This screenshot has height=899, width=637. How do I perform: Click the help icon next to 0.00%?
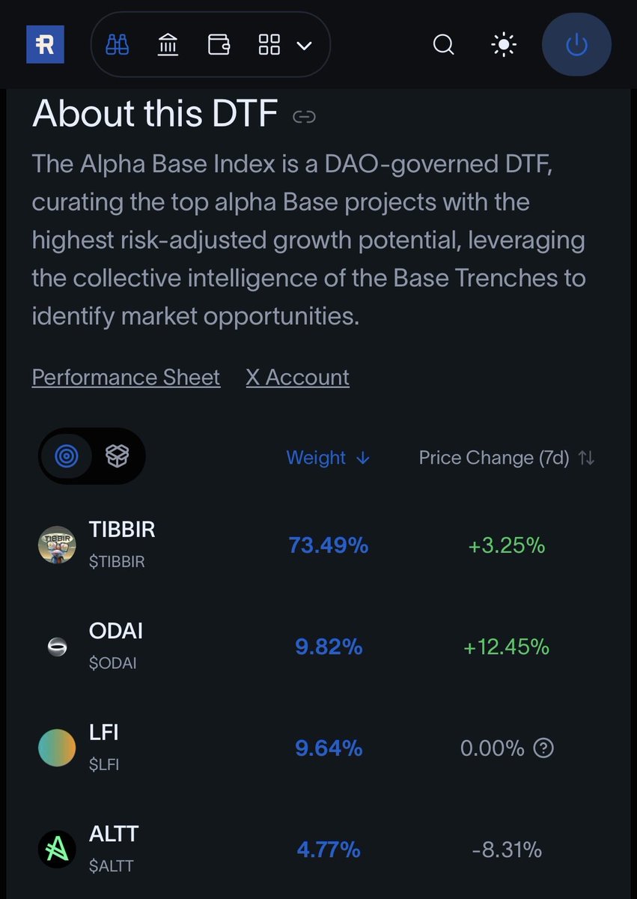543,748
